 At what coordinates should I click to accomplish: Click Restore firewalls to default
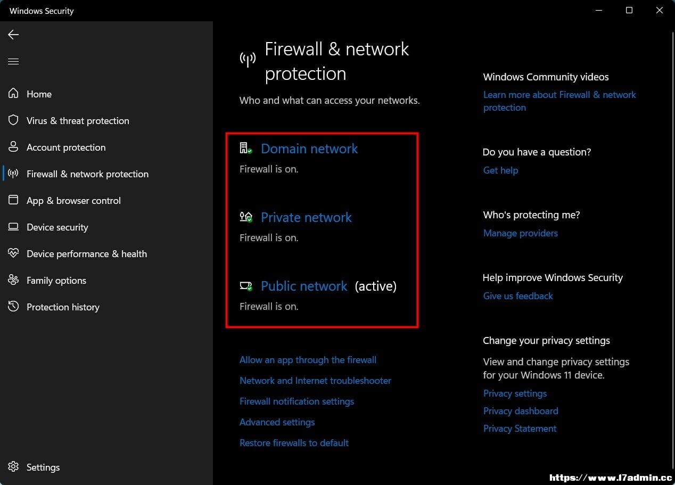coord(294,443)
